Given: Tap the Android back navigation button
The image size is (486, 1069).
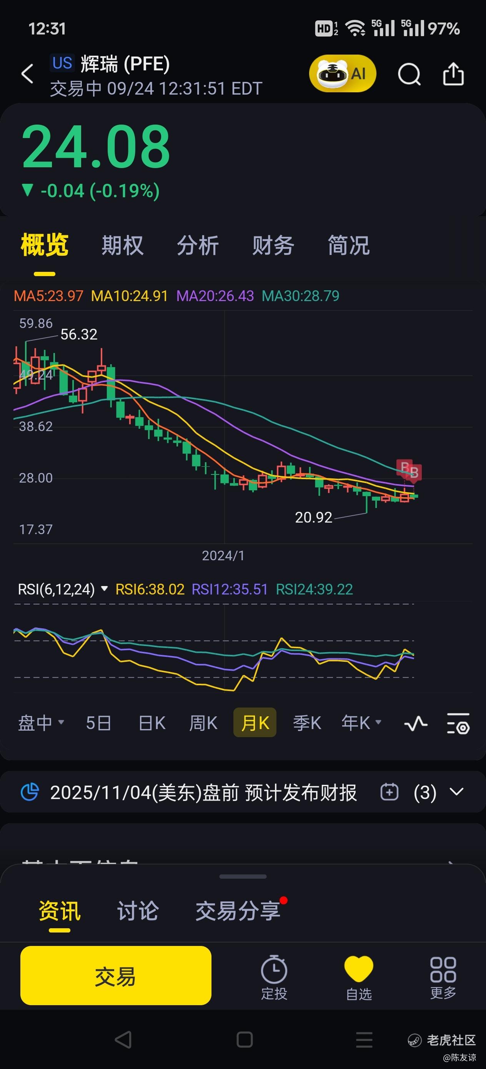Looking at the screenshot, I should 123,1039.
